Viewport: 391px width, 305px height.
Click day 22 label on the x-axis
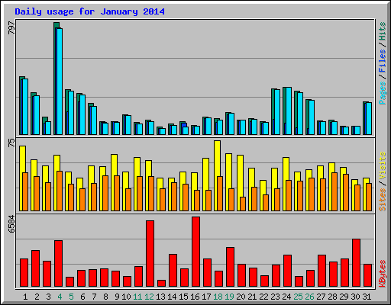[263, 297]
